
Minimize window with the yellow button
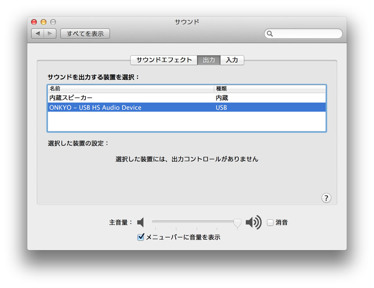(43, 22)
